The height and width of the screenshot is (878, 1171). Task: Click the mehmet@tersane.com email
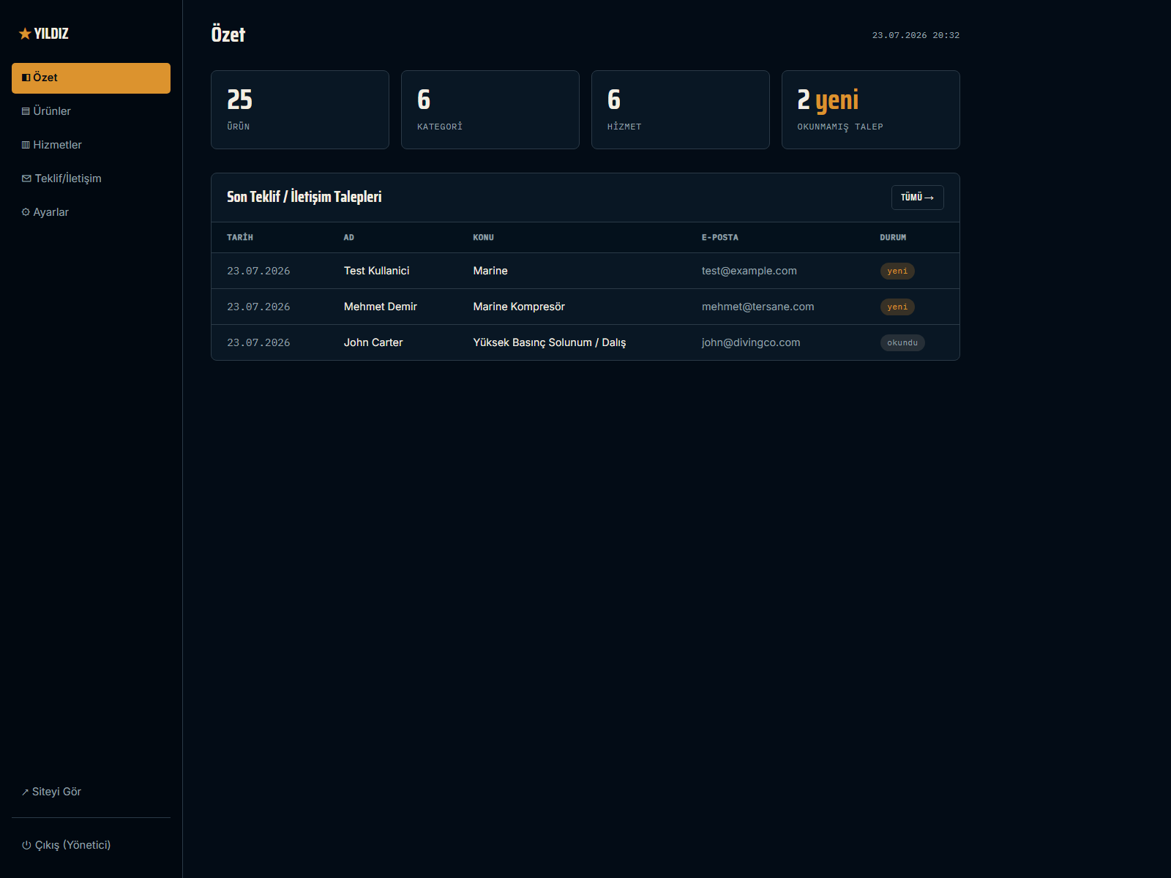coord(757,307)
